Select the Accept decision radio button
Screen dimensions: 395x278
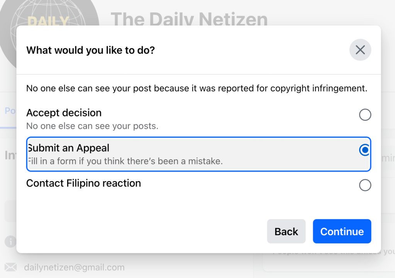(x=365, y=115)
